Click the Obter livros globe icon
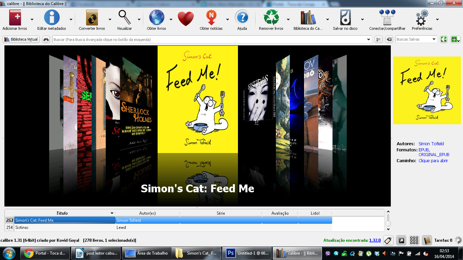 [156, 18]
